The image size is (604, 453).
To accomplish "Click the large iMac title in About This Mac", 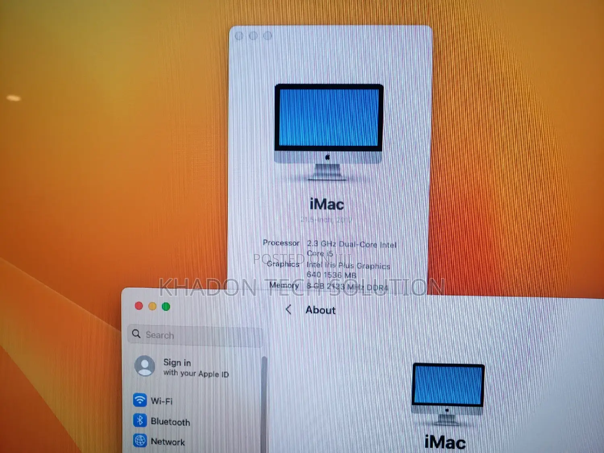I will click(x=327, y=204).
